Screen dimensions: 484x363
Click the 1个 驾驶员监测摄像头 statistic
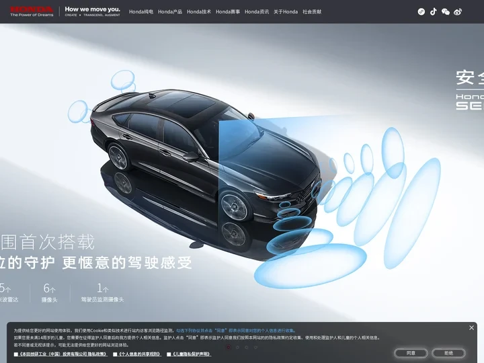click(102, 292)
